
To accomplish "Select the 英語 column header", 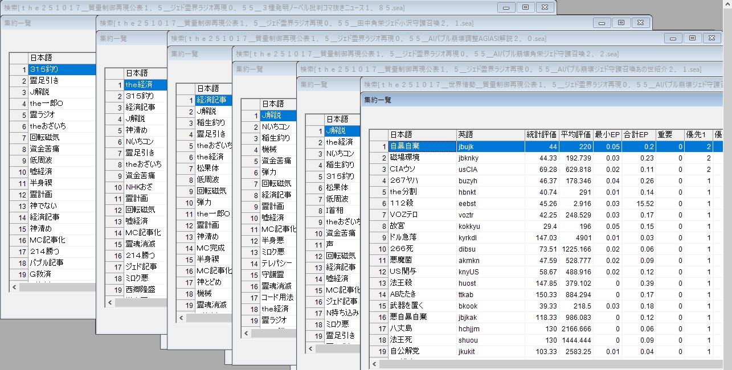I will 490,135.
